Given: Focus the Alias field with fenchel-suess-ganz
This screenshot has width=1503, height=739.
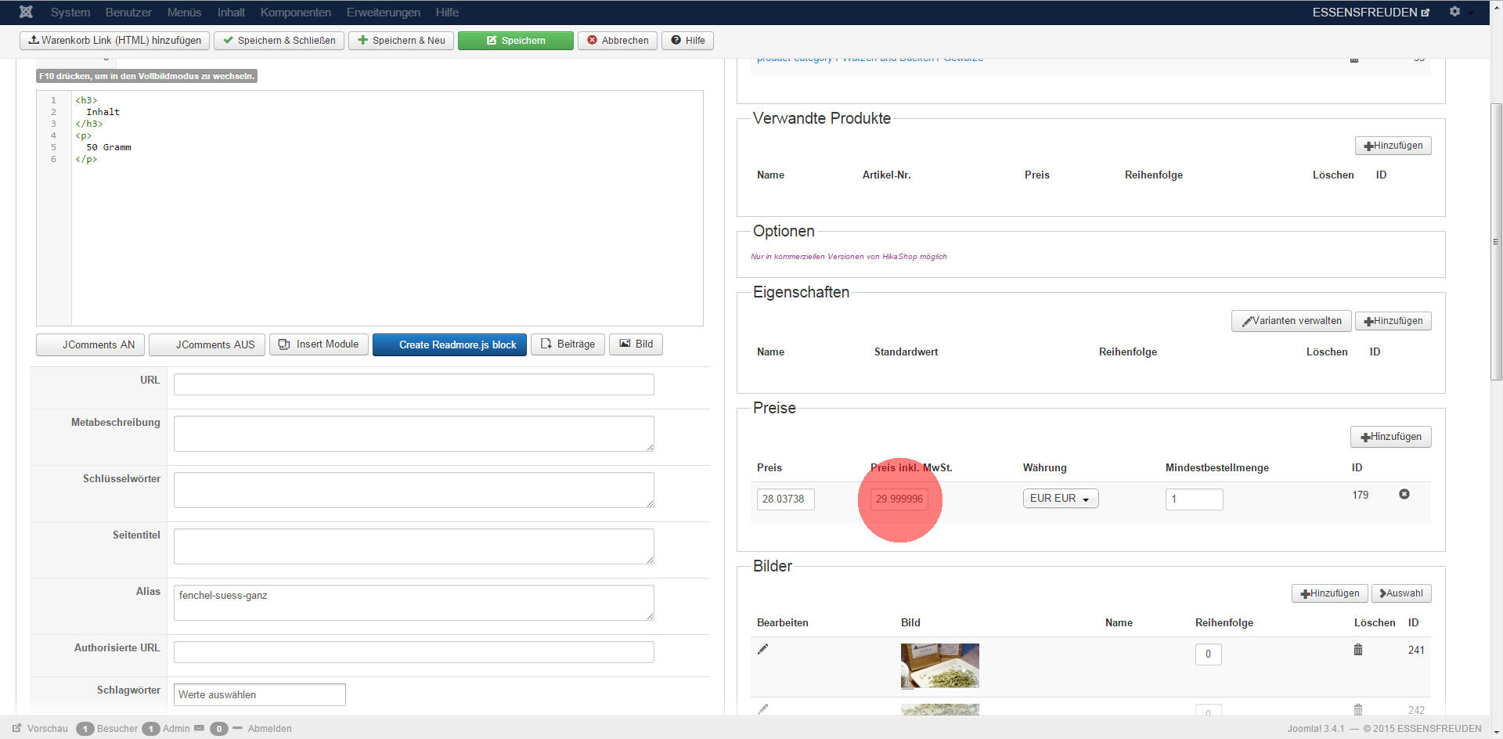Looking at the screenshot, I should pyautogui.click(x=413, y=603).
